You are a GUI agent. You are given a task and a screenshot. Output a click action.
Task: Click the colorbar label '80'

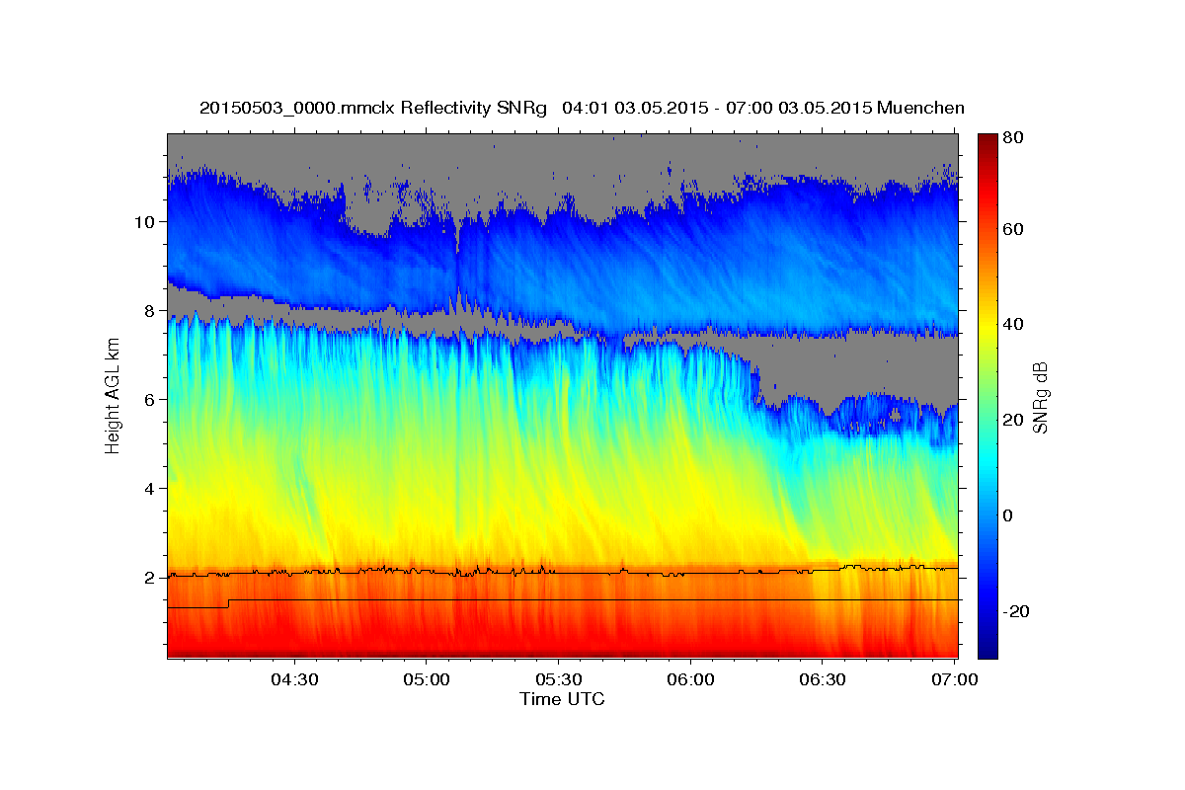(x=1011, y=137)
